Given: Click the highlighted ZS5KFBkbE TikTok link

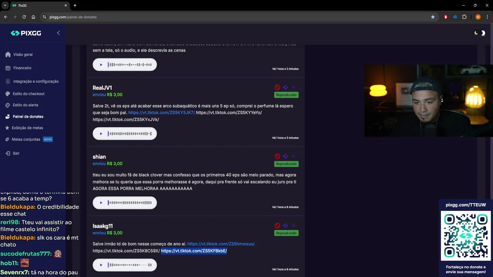Looking at the screenshot, I should [194, 251].
